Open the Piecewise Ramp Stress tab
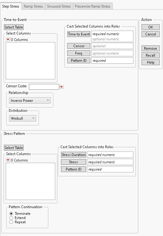The width and height of the screenshot is (163, 236). pos(93,6)
